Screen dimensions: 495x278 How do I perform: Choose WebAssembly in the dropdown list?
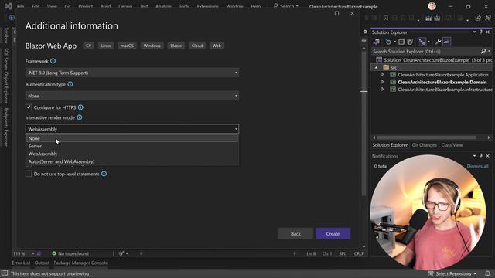(132, 154)
